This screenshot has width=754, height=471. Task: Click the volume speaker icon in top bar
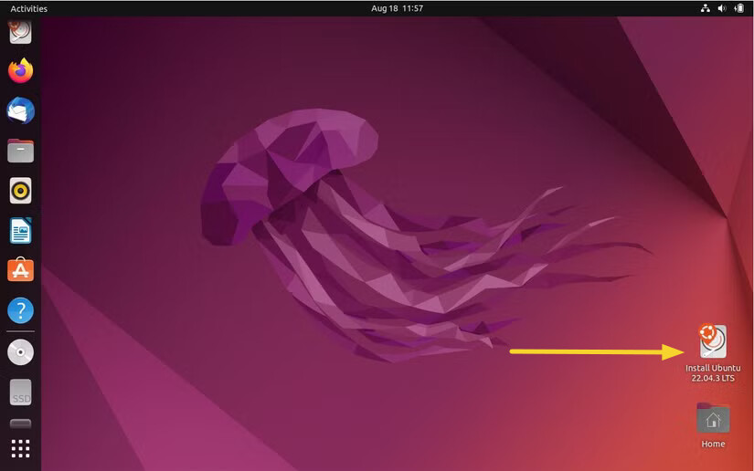[x=721, y=8]
